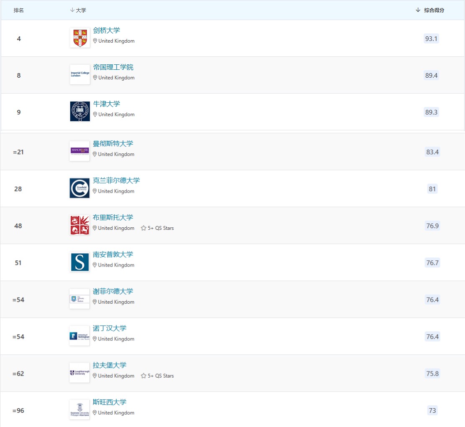This screenshot has height=427, width=465.
Task: Click the University of Cambridge crest logo
Action: 80,38
